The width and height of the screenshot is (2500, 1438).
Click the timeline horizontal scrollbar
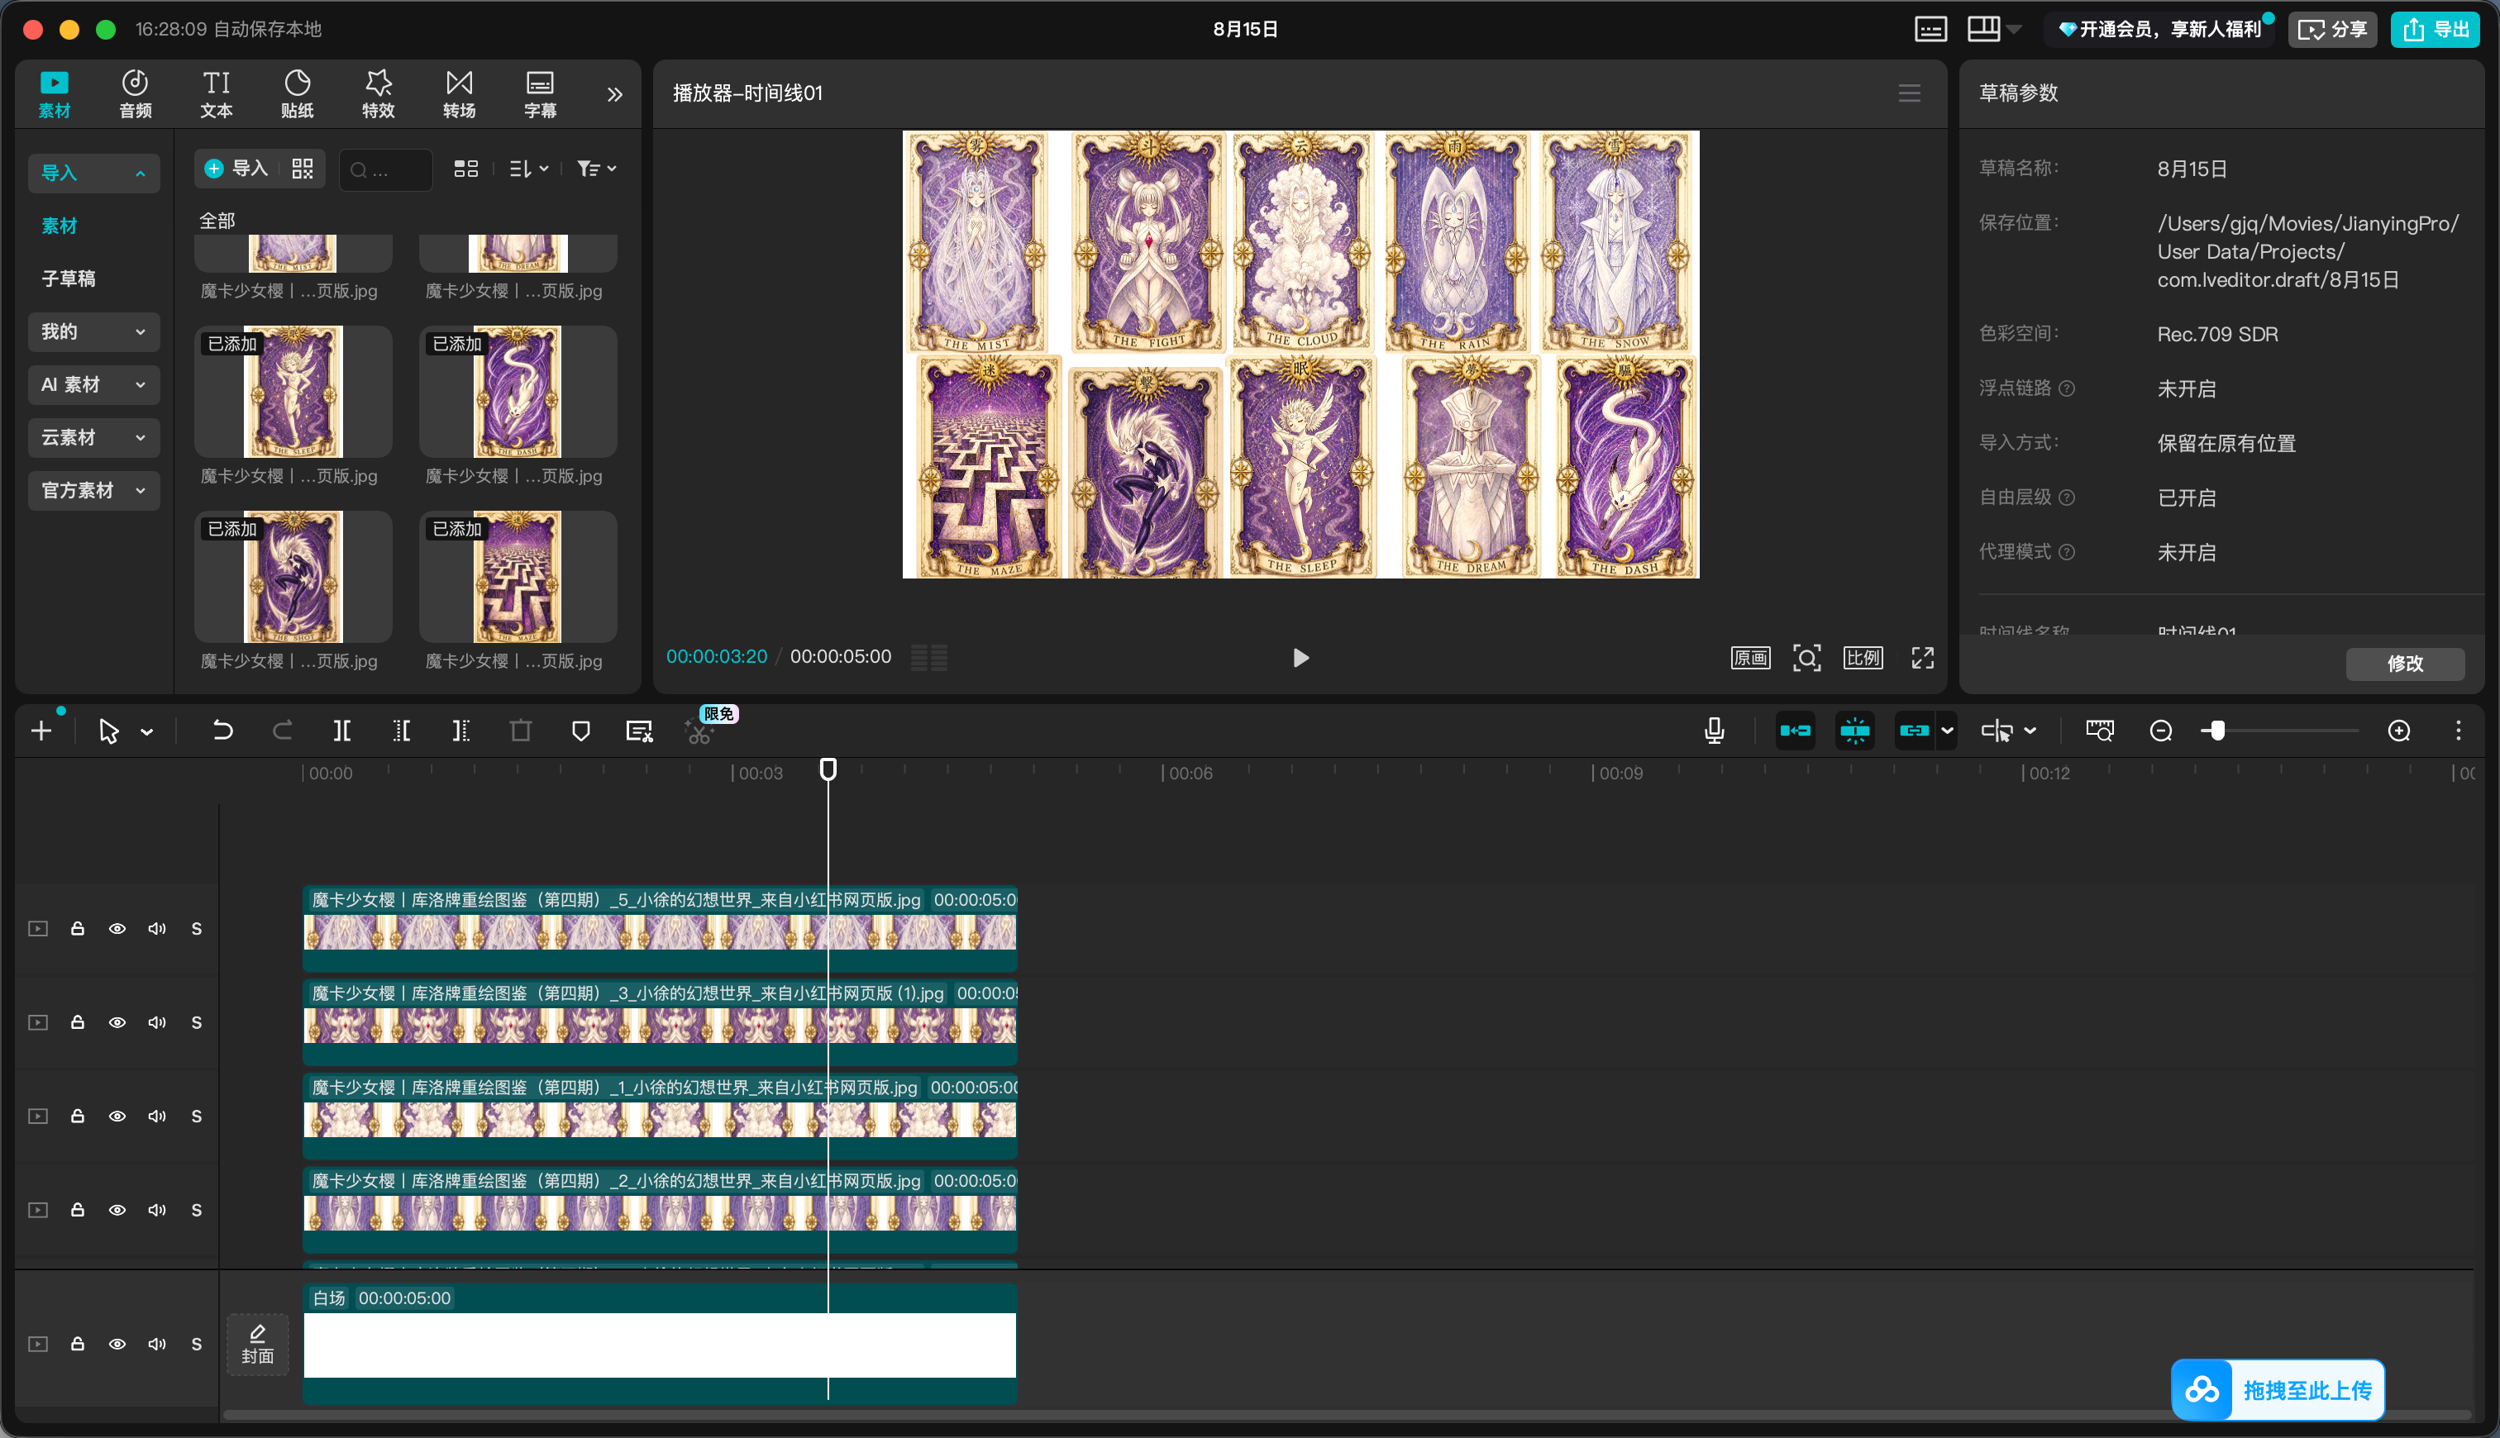click(1348, 1414)
